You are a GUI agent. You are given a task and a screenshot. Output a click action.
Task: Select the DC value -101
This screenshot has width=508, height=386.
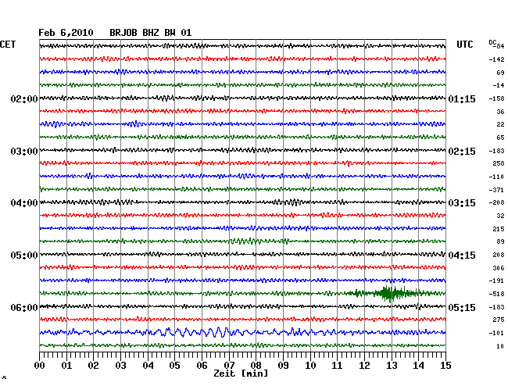click(x=496, y=333)
